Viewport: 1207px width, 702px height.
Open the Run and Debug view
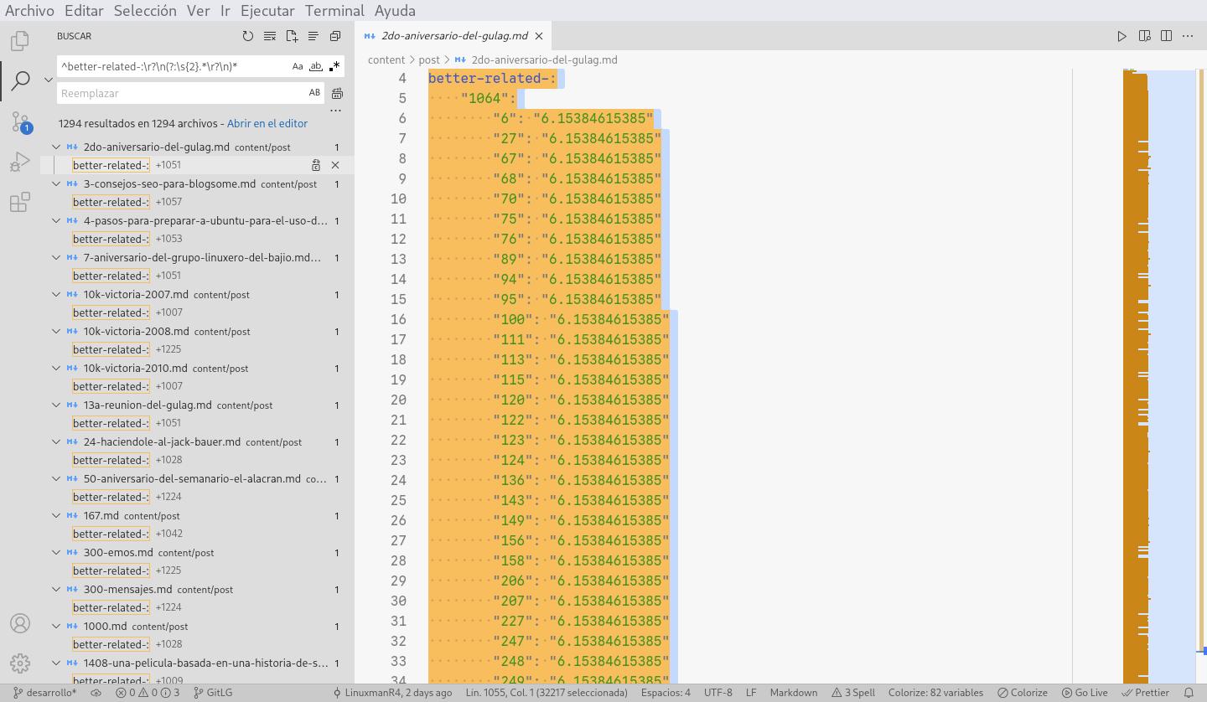click(20, 162)
